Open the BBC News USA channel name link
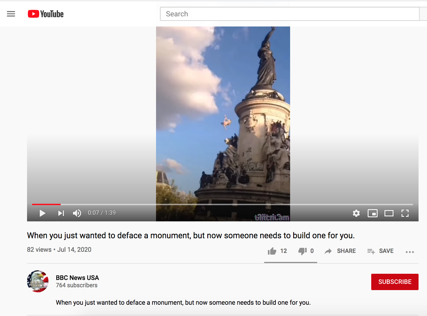The width and height of the screenshot is (427, 316). (77, 278)
